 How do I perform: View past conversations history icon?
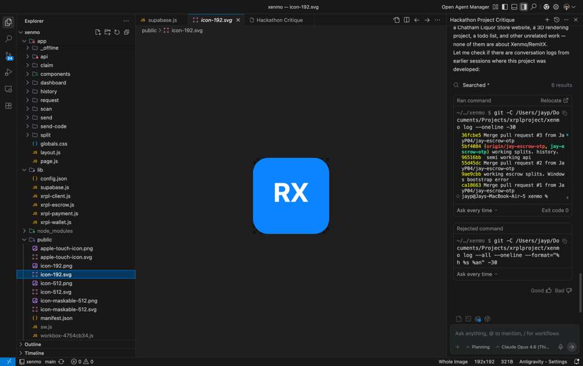[x=557, y=20]
